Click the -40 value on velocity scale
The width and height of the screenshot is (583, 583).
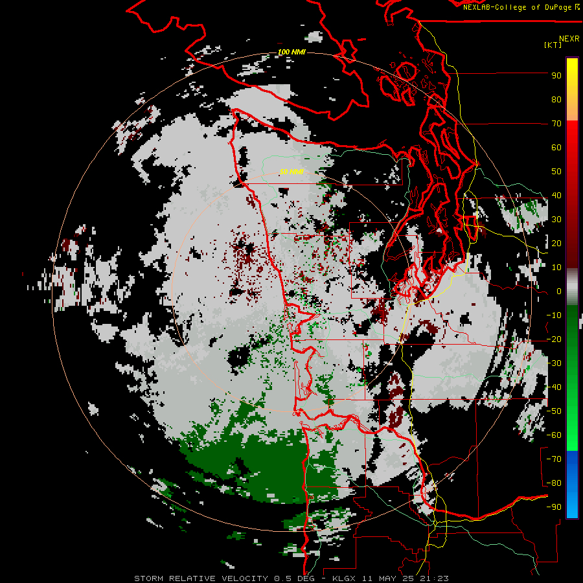(x=554, y=387)
